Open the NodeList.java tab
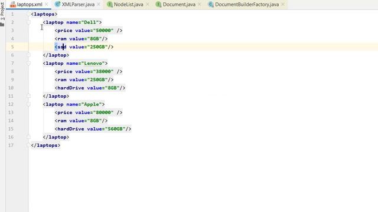The width and height of the screenshot is (378, 212). [128, 4]
